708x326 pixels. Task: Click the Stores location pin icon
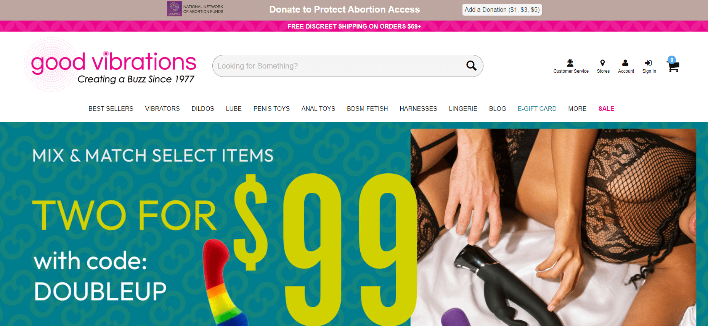602,63
